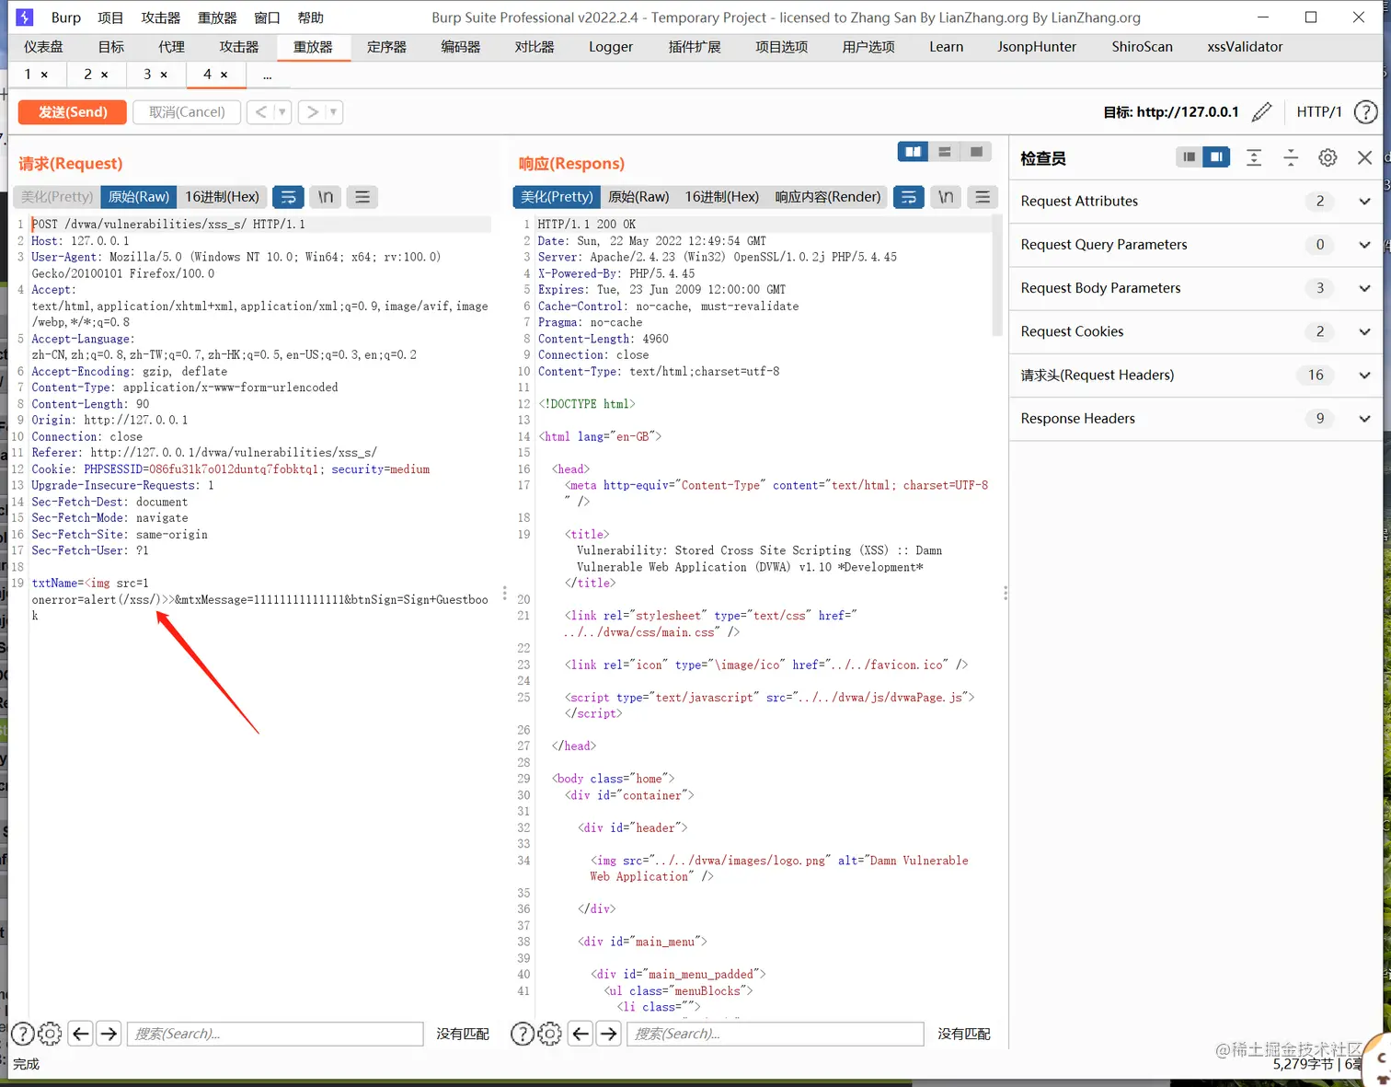Expand the Request Attributes section
This screenshot has width=1391, height=1087.
[x=1196, y=202]
